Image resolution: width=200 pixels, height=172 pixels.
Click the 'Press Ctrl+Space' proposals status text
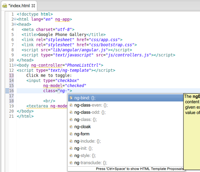tap(140, 169)
